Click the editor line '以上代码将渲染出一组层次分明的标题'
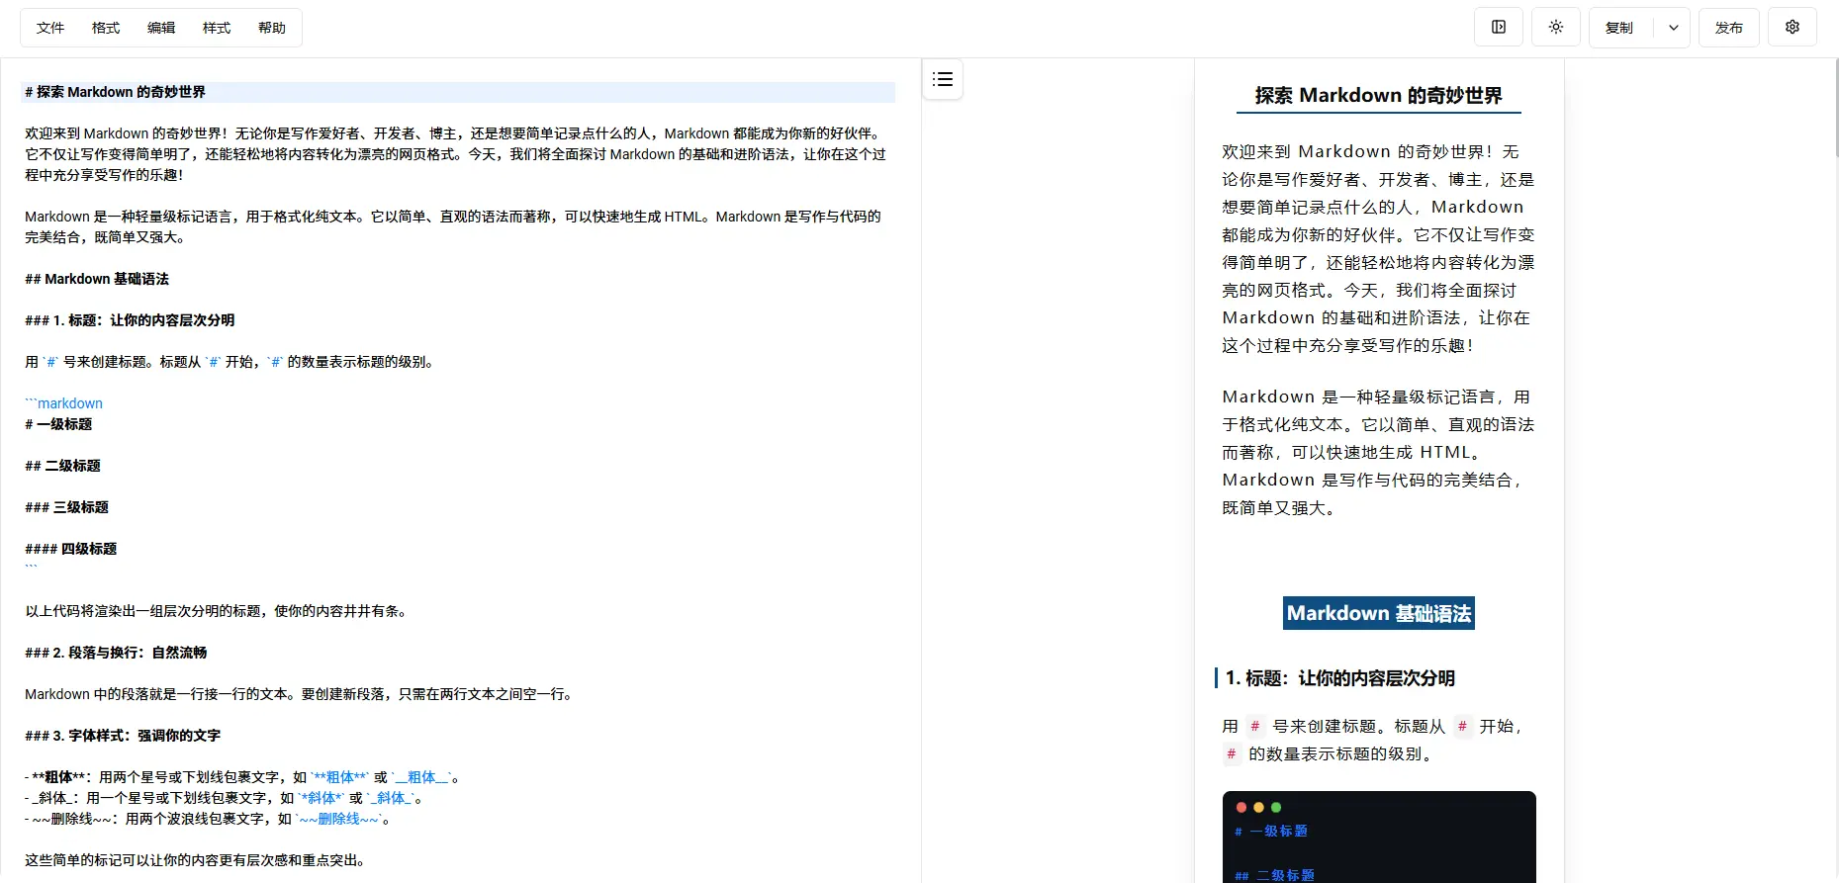1839x883 pixels. coord(216,611)
